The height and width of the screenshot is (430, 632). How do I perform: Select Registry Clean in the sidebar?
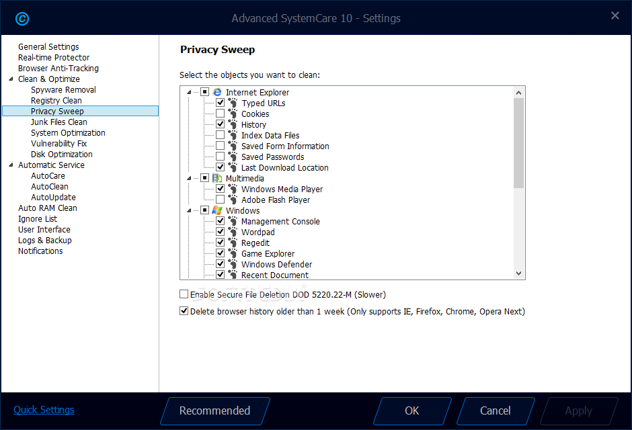click(x=56, y=101)
